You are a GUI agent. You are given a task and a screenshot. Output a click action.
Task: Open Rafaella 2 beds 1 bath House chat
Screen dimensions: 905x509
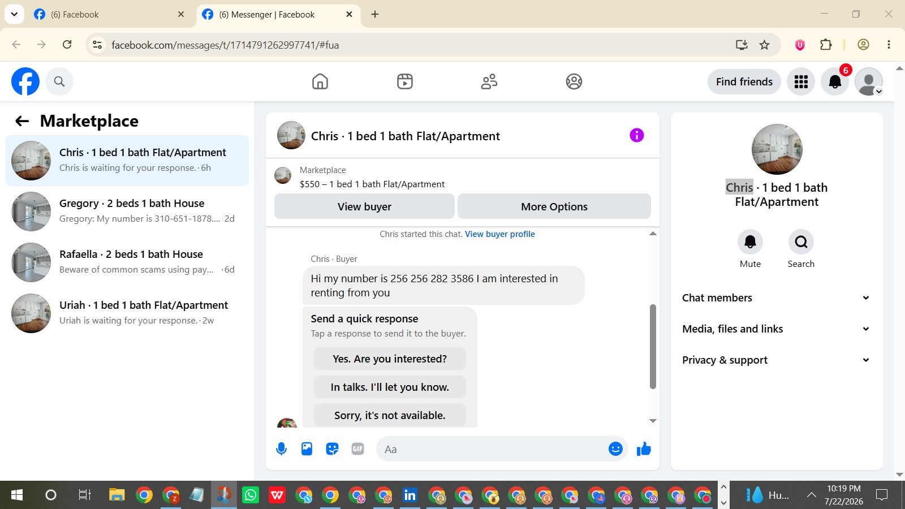click(127, 262)
